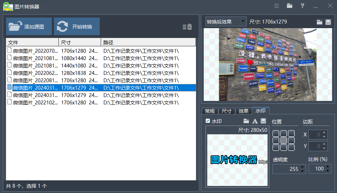
Task: Click the save icon above image preview
Action: click(x=328, y=22)
